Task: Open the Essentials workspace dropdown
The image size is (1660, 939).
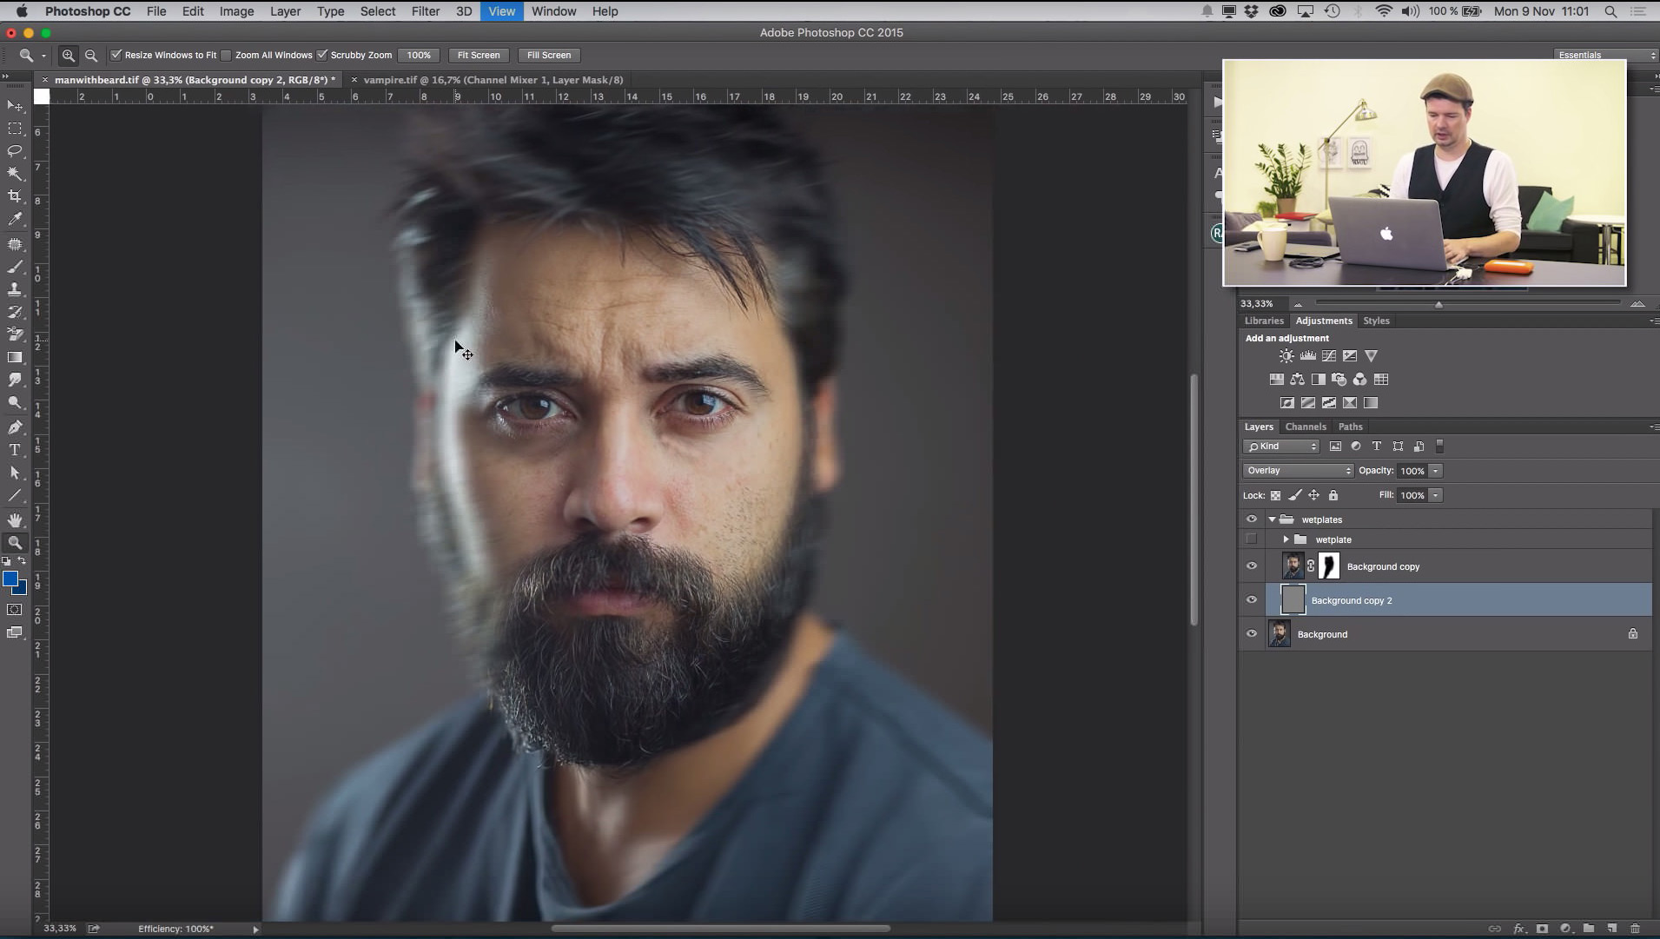Action: click(1605, 55)
